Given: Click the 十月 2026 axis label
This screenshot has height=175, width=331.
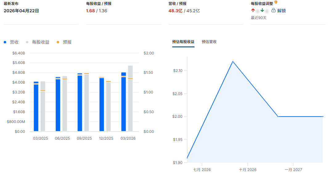Looking at the screenshot, I should [247, 170].
